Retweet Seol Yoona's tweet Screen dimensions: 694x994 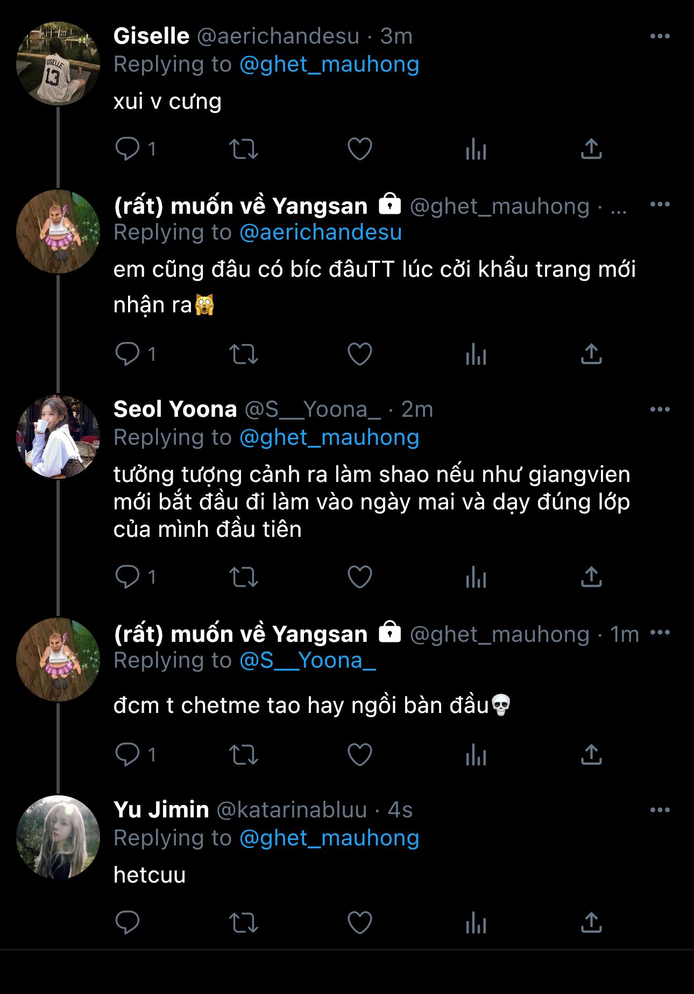(x=244, y=577)
